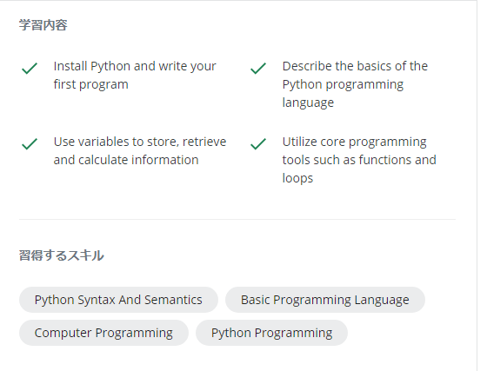The image size is (487, 371).
Task: Click text Utilize core programming tools
Action: click(x=359, y=160)
